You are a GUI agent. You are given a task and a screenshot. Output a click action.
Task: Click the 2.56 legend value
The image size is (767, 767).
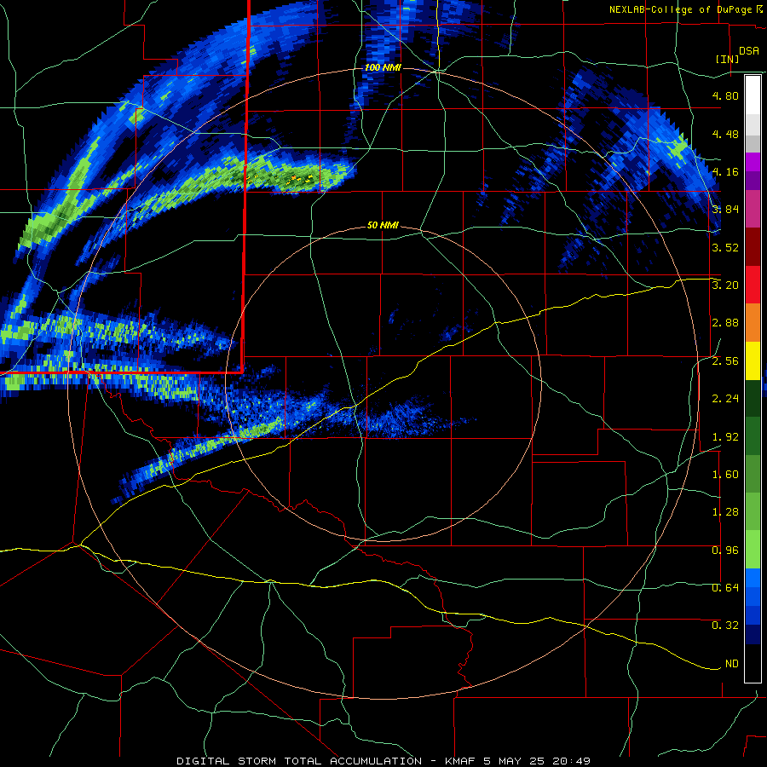[x=725, y=361]
